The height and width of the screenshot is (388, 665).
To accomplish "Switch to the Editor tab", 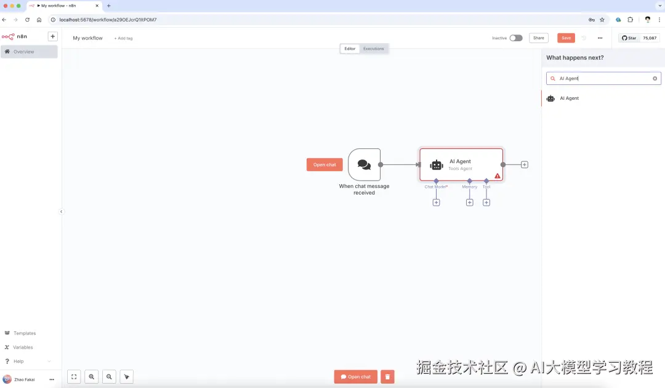I will (x=350, y=48).
